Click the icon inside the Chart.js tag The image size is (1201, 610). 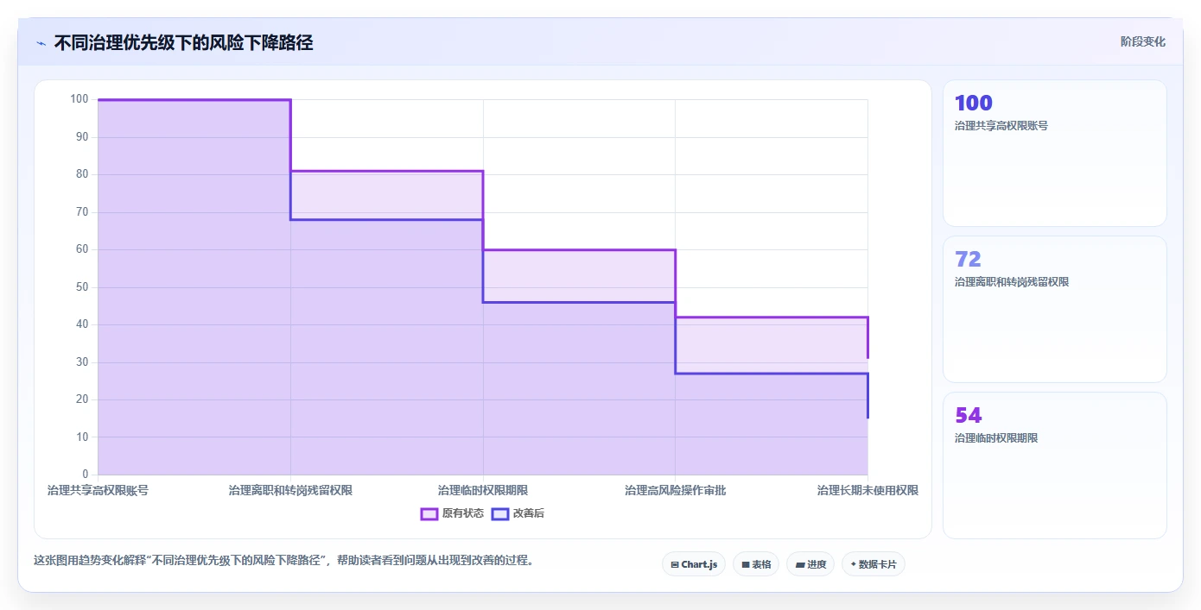tap(675, 565)
